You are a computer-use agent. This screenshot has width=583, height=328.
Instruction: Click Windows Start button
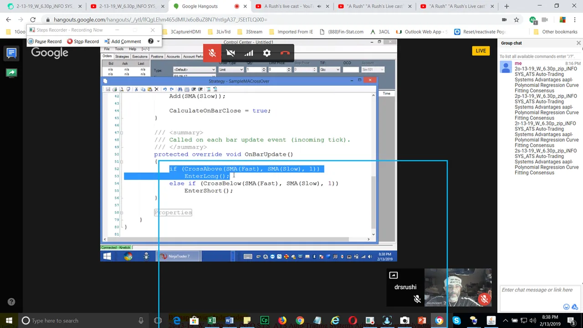pyautogui.click(x=9, y=321)
